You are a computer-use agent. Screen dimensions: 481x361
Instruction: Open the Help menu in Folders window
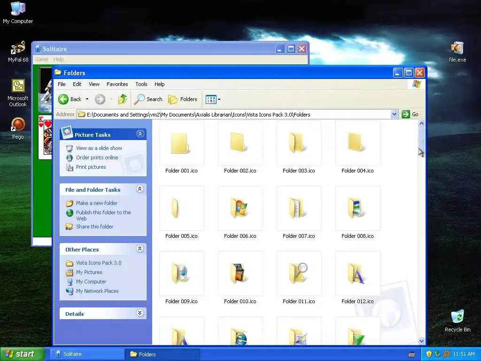[x=160, y=84]
